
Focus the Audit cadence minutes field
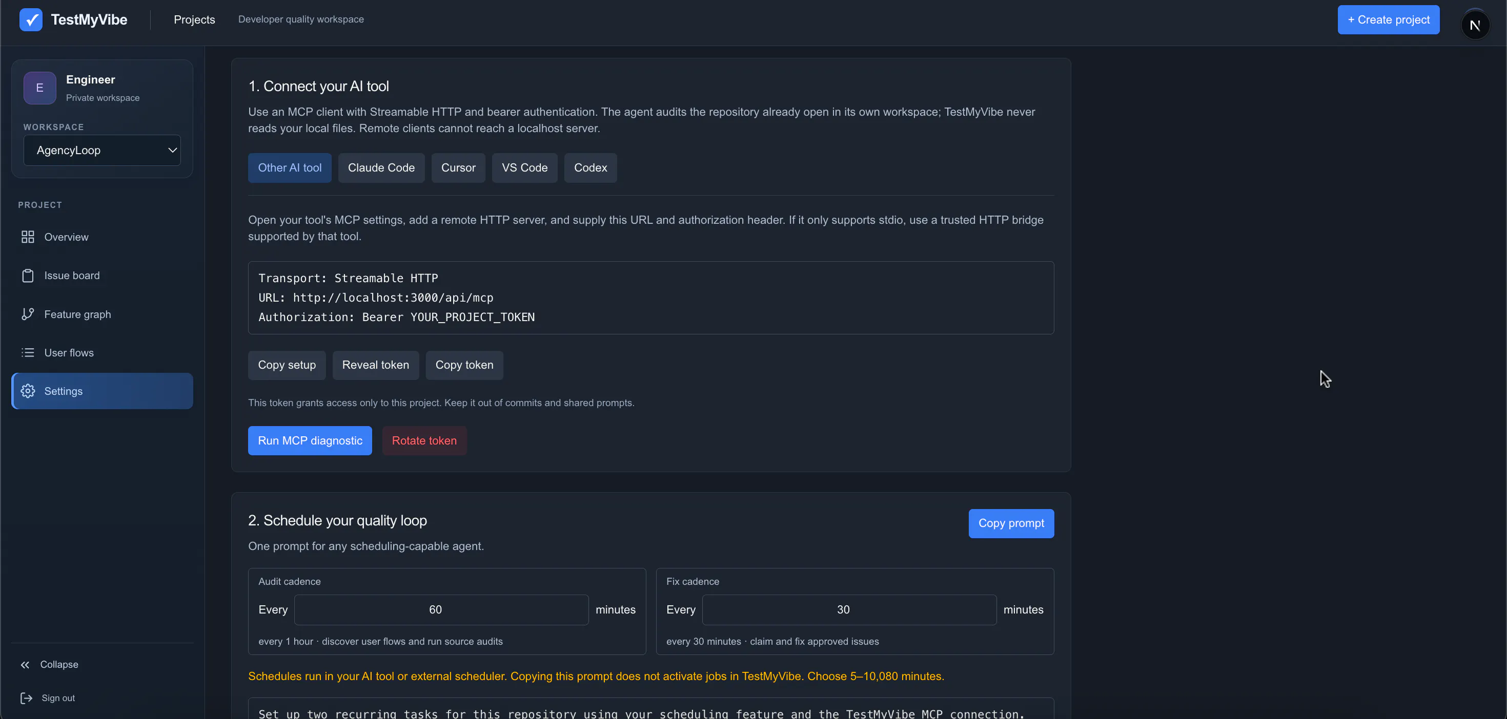441,610
